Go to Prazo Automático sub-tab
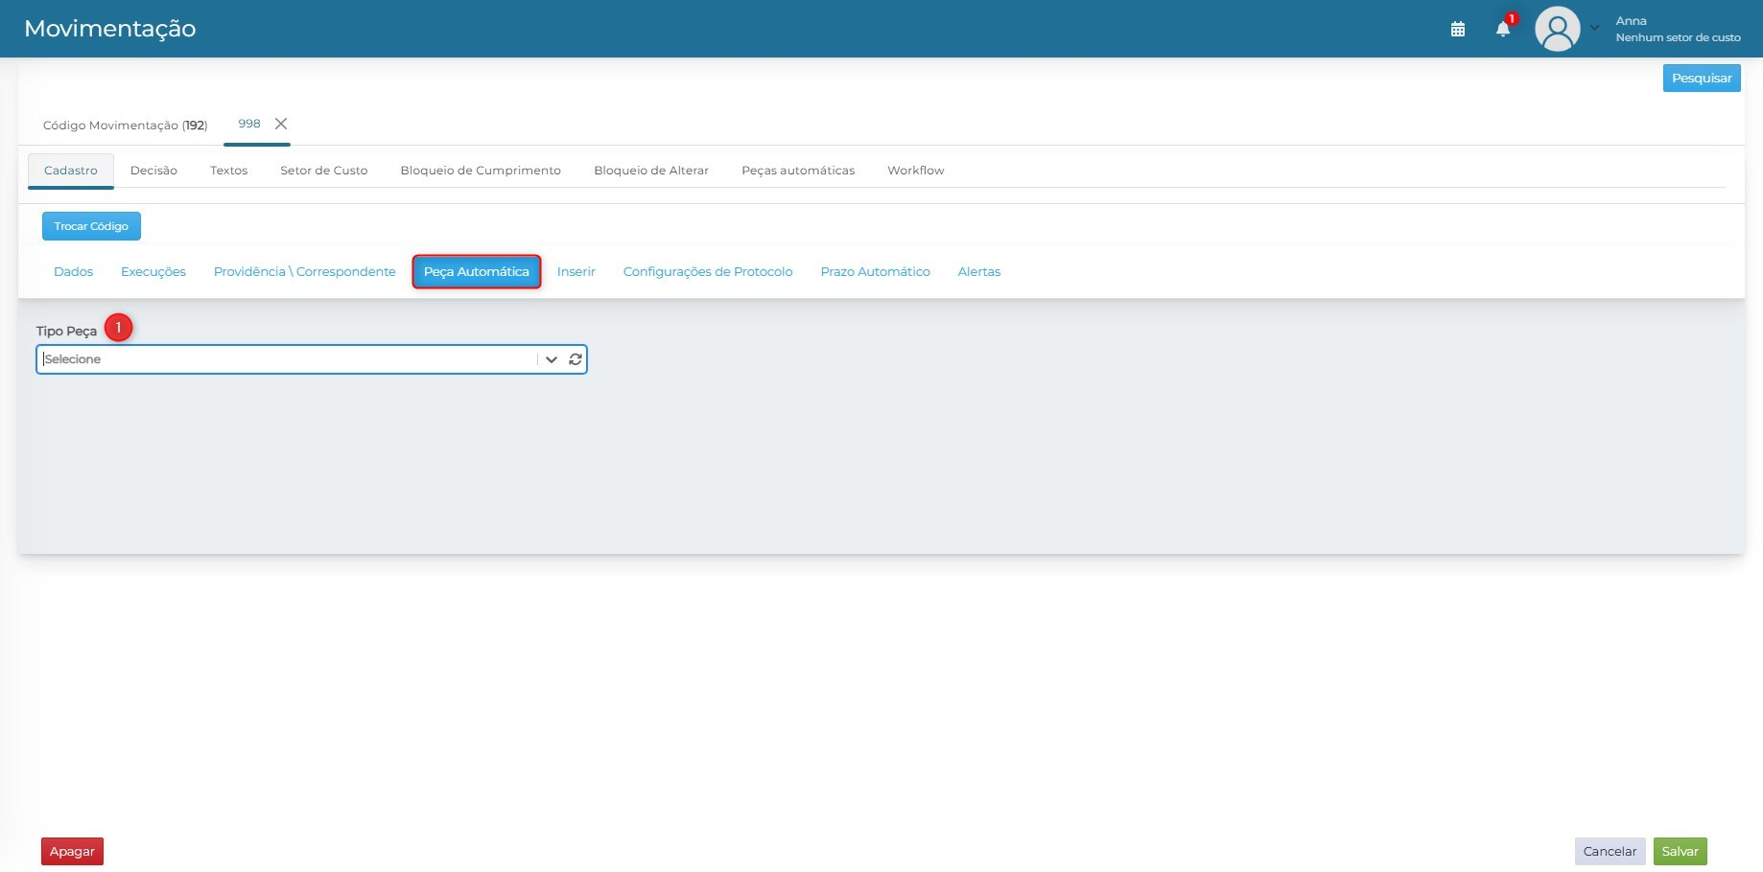This screenshot has height=872, width=1763. [x=876, y=272]
